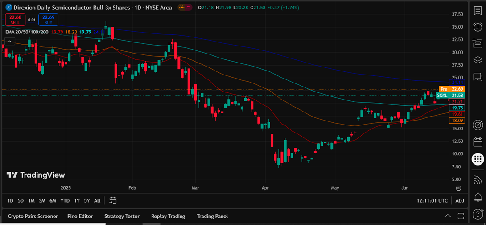Open the Go to date calendar icon
The image size is (486, 225).
click(113, 200)
